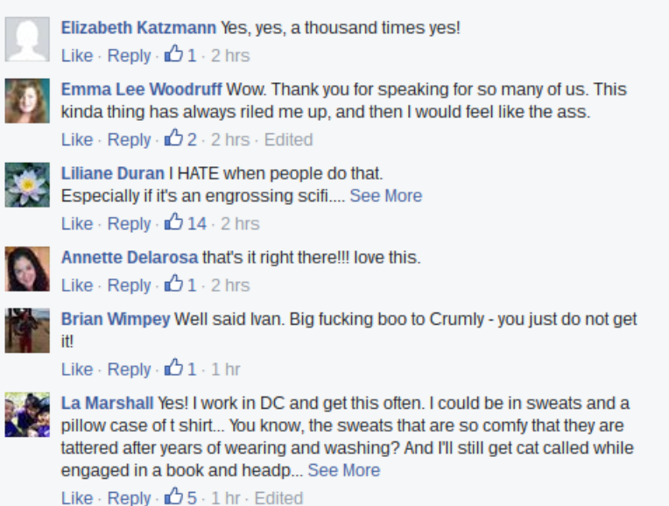Open Annette Delarosa's profile photo

point(27,269)
